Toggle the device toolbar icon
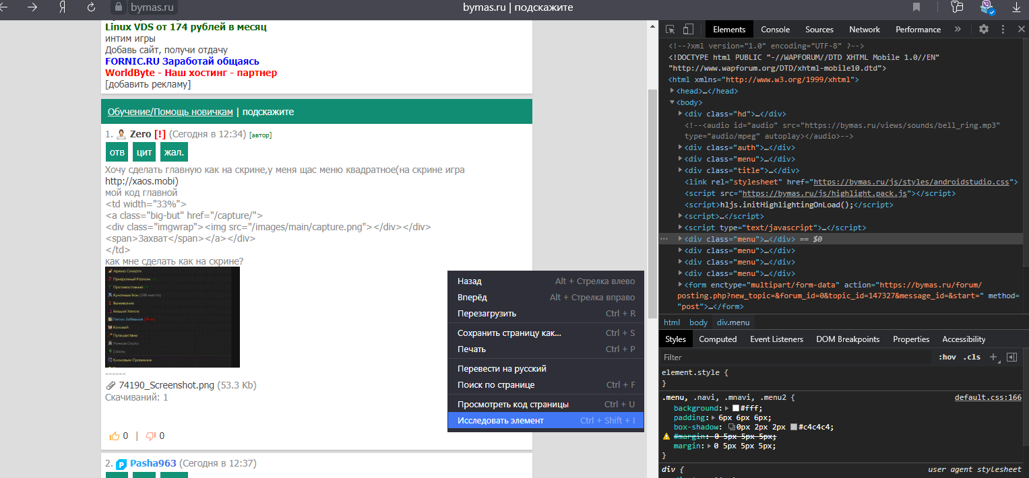This screenshot has width=1029, height=478. pyautogui.click(x=688, y=29)
